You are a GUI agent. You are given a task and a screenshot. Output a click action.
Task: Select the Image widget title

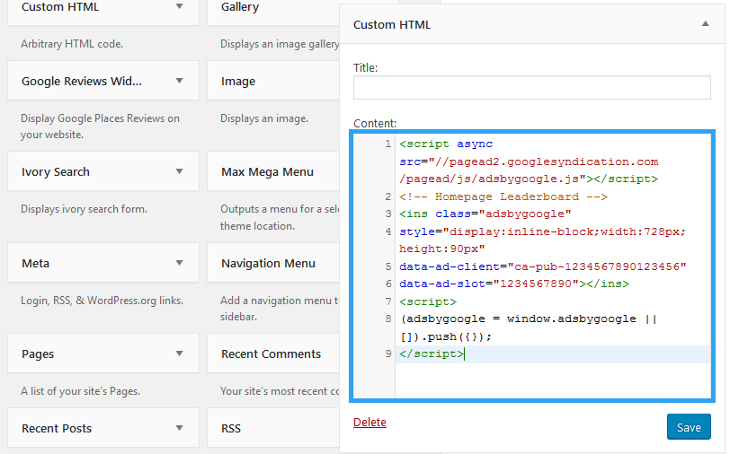[x=238, y=81]
